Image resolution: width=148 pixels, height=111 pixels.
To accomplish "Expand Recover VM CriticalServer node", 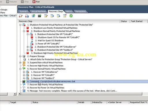I will coord(24,72).
